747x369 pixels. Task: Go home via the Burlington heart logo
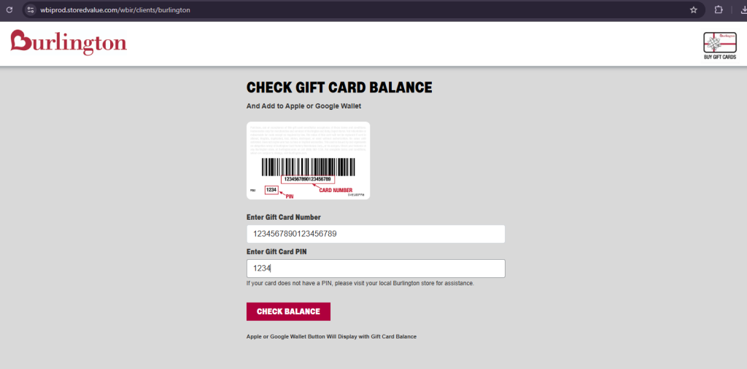[x=69, y=43]
